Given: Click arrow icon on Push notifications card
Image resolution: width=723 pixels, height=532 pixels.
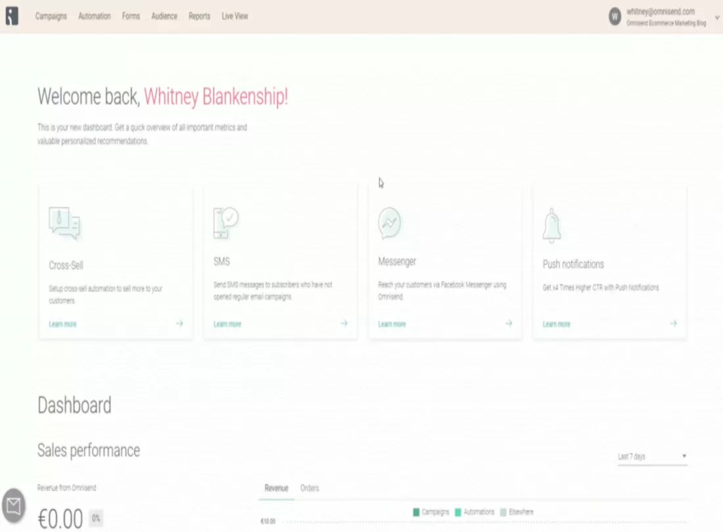Looking at the screenshot, I should [x=673, y=323].
